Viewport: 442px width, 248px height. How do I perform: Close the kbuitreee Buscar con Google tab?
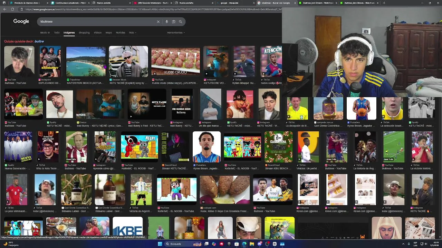coord(295,3)
